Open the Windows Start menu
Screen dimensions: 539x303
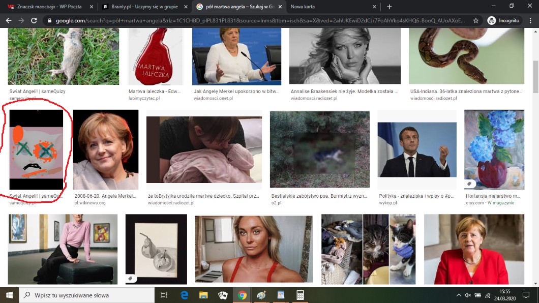(x=9, y=295)
